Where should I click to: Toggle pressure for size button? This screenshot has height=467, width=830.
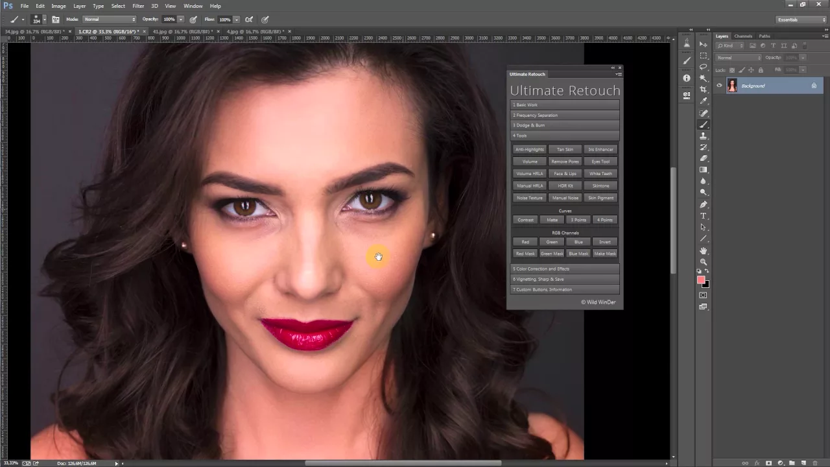pyautogui.click(x=265, y=19)
